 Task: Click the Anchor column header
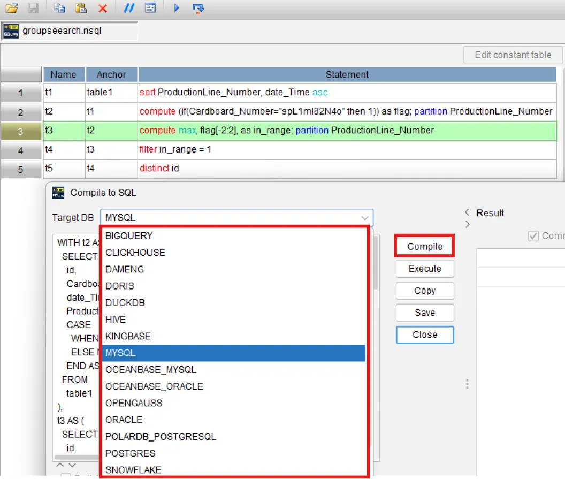pyautogui.click(x=111, y=74)
